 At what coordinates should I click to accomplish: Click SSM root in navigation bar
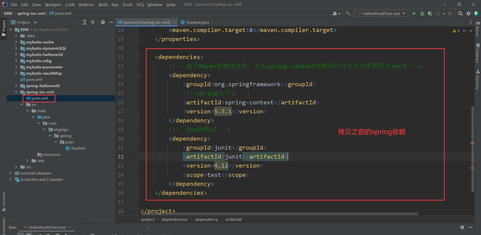coord(8,13)
